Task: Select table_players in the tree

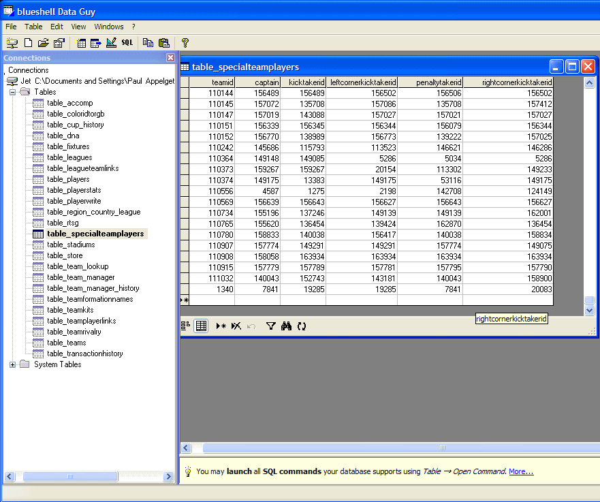Action: click(x=68, y=179)
